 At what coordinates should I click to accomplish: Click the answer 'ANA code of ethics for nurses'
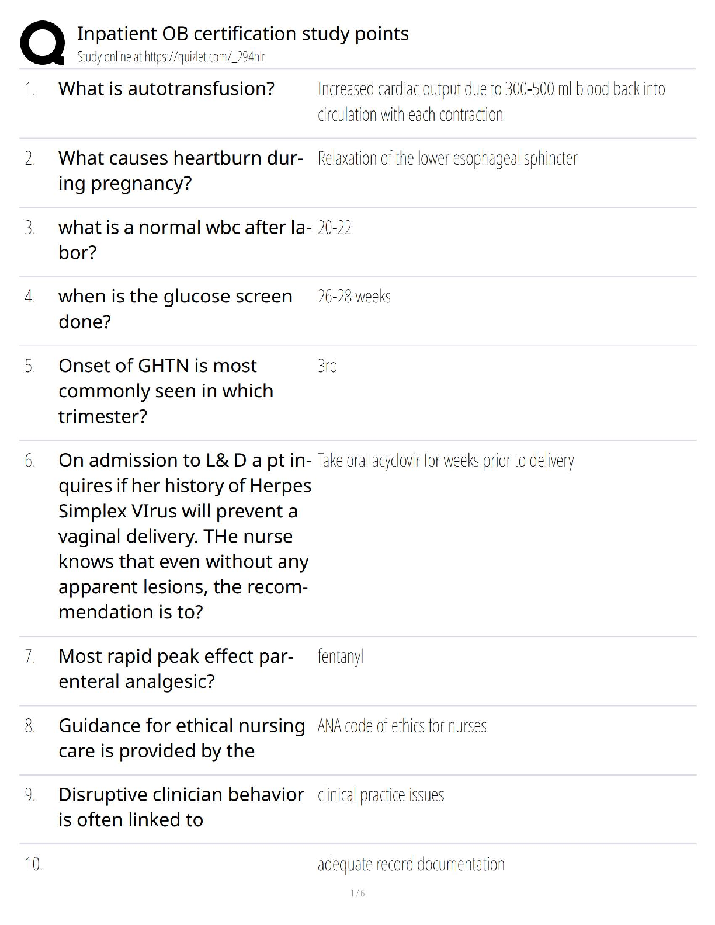tap(402, 726)
